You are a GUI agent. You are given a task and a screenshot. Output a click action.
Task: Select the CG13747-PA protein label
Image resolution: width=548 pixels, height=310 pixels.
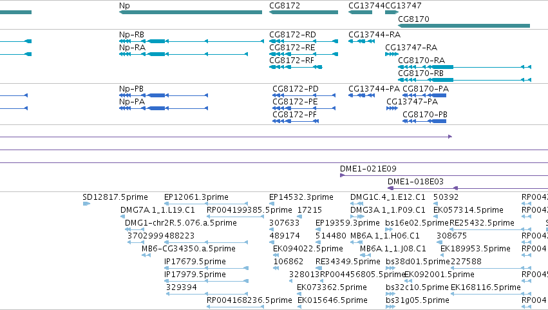pos(412,102)
